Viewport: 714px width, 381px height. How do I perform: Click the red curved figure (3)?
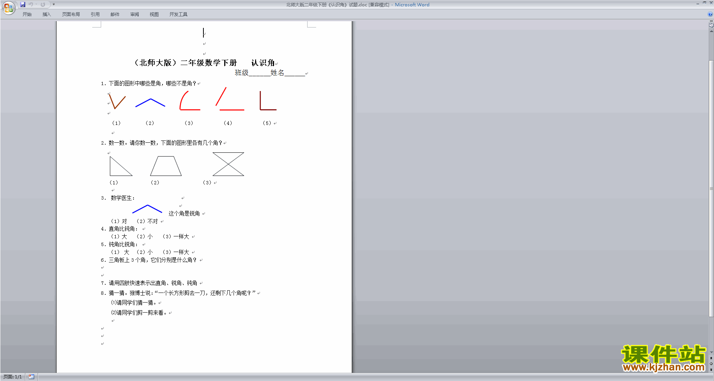[x=190, y=101]
